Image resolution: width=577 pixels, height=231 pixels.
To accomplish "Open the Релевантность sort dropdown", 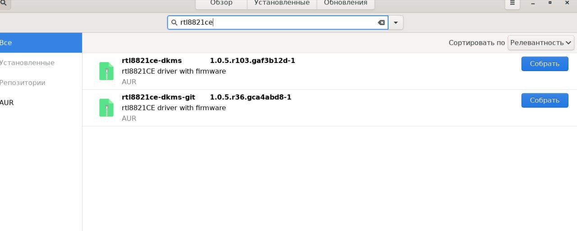I will (540, 43).
